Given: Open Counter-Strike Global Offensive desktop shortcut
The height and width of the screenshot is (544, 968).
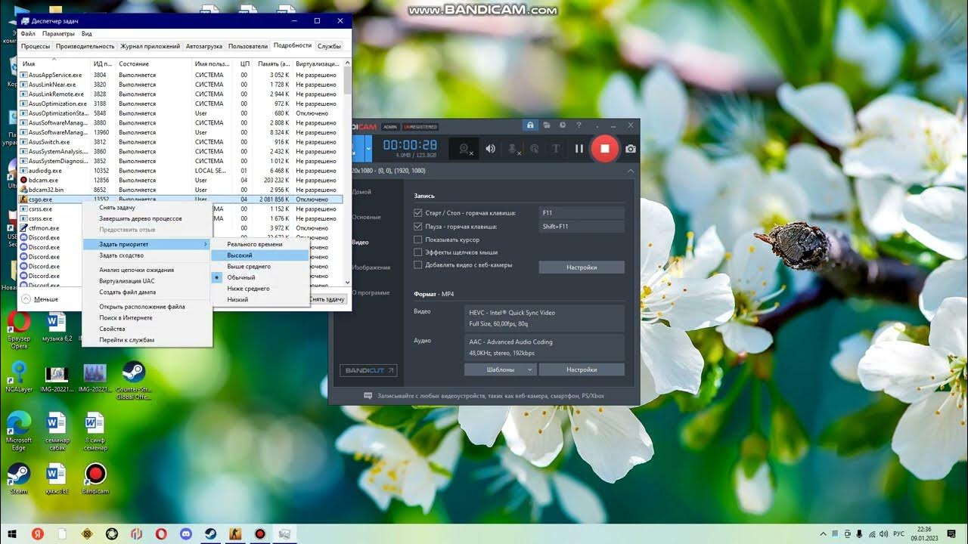Looking at the screenshot, I should click(x=134, y=380).
